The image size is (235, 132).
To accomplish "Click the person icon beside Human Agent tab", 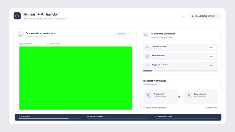I will pos(48,44).
